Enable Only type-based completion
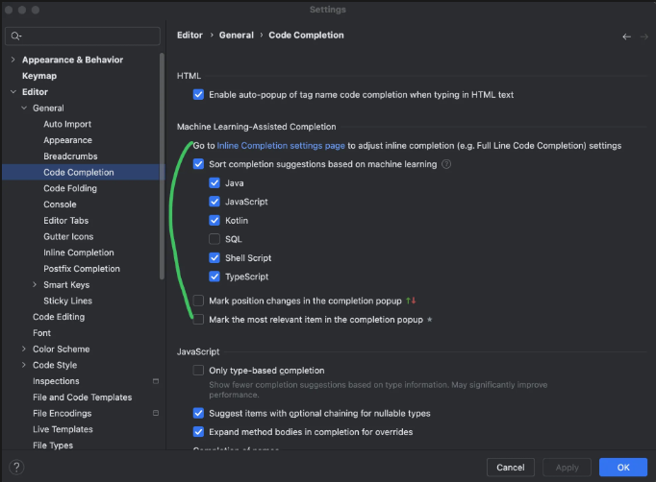 (198, 371)
